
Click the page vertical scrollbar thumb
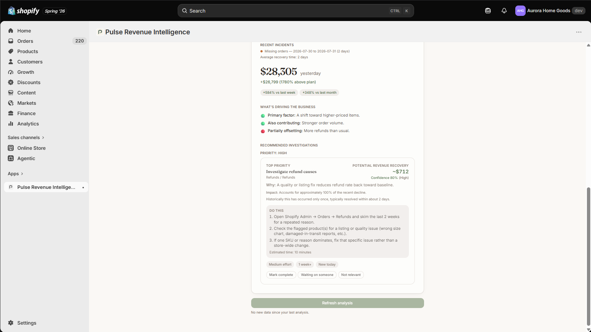(588, 256)
